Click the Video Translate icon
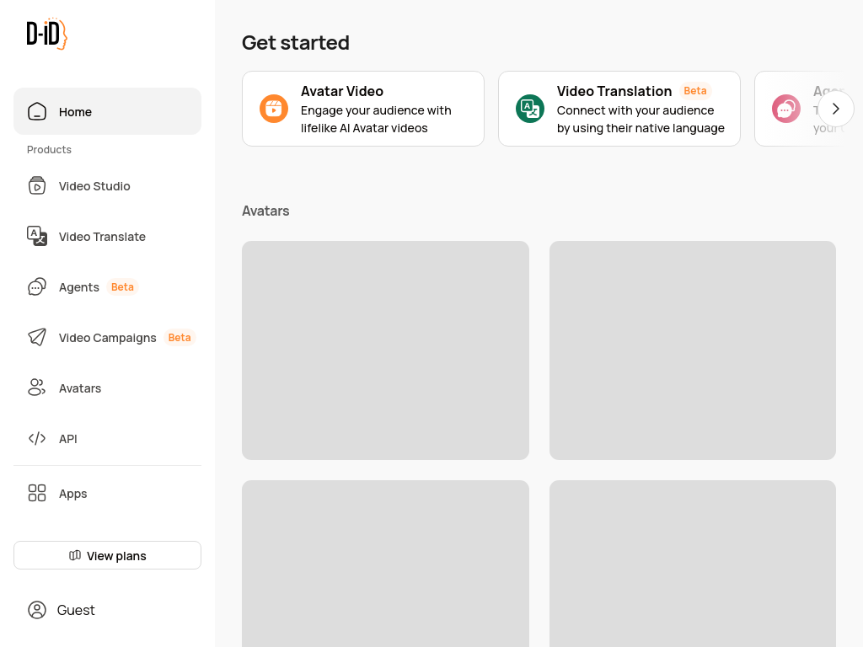Image resolution: width=863 pixels, height=647 pixels. point(37,237)
